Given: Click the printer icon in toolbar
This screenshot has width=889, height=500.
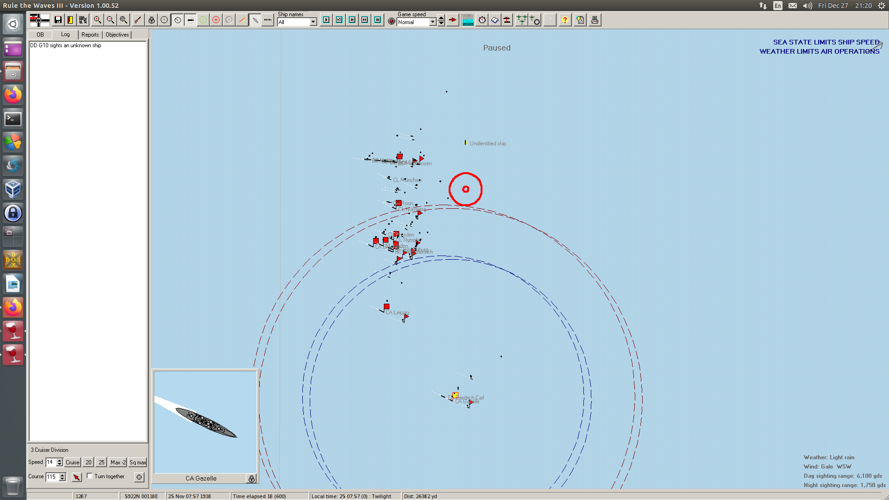Looking at the screenshot, I should (x=595, y=20).
